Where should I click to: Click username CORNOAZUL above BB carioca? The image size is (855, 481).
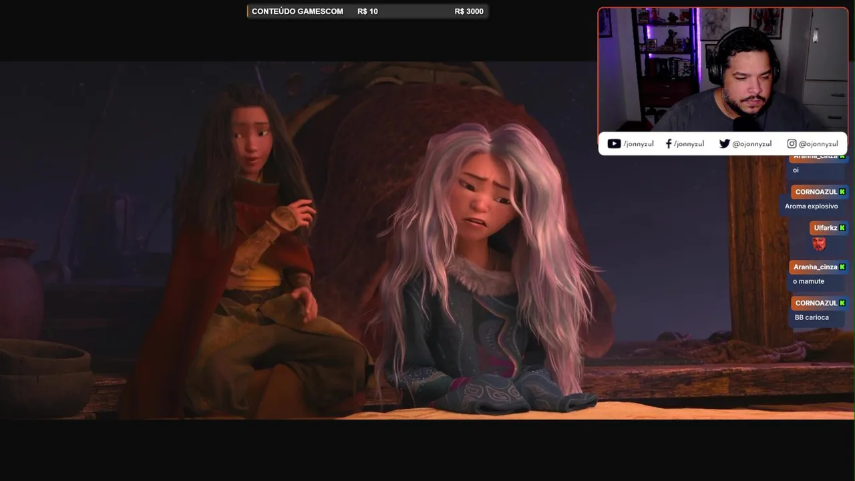pyautogui.click(x=816, y=303)
